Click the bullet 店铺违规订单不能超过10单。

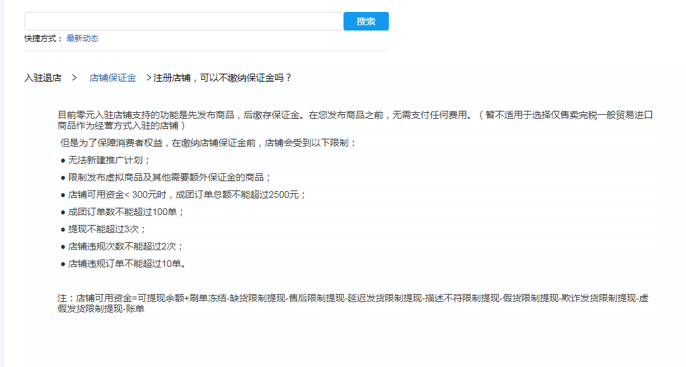tap(124, 264)
